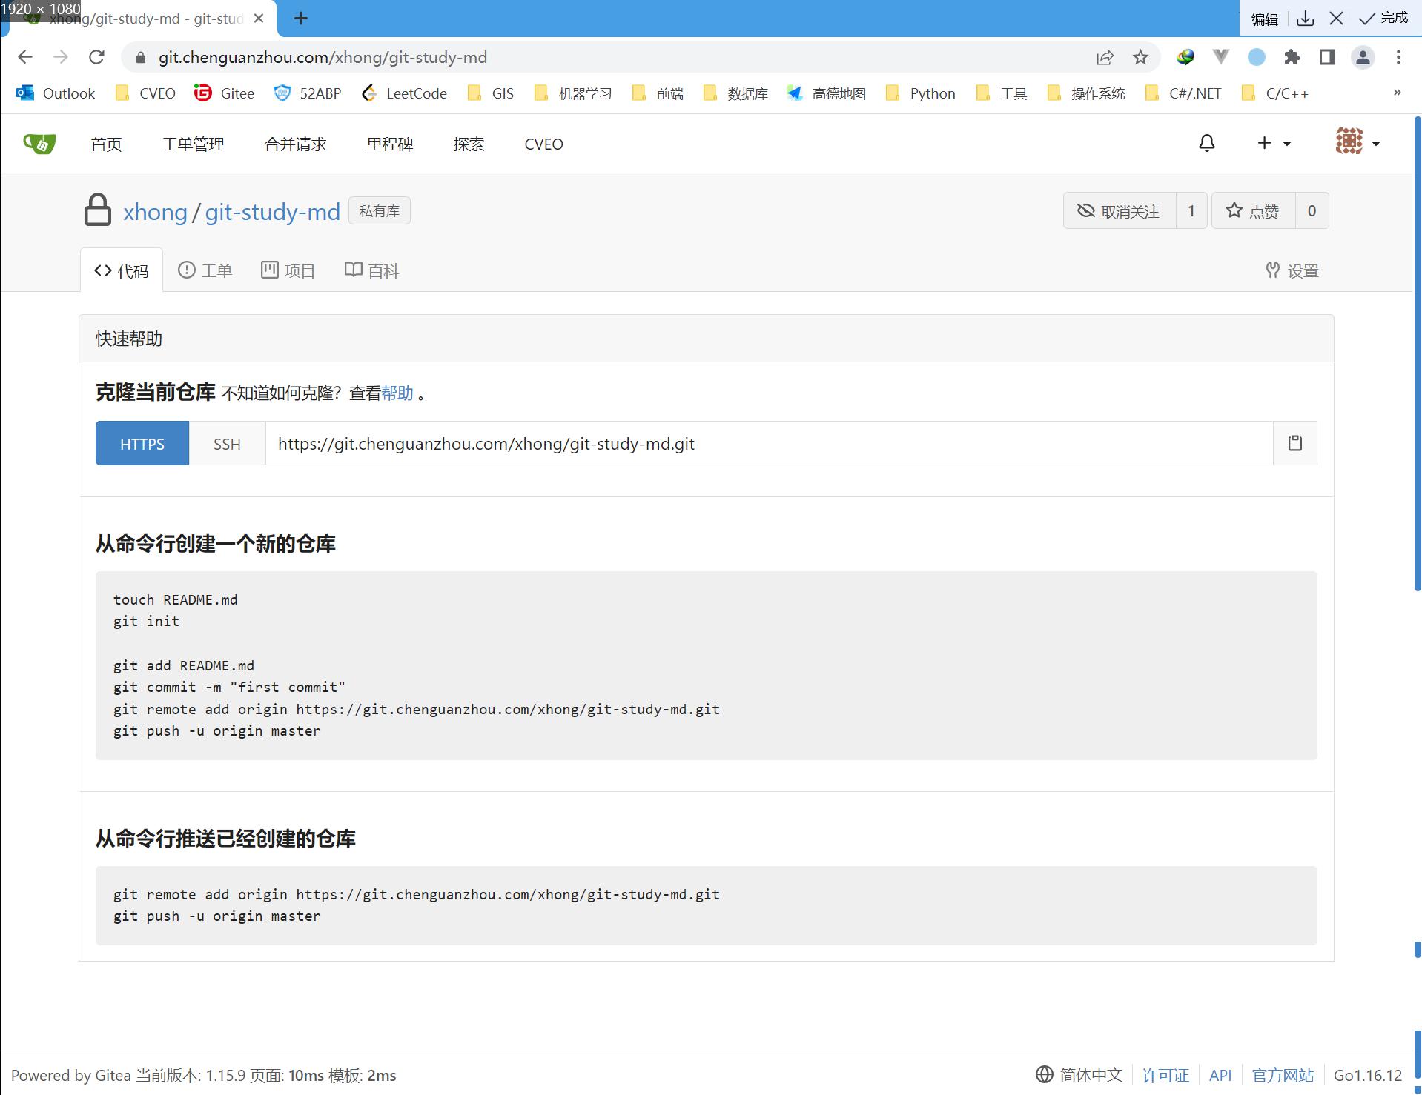Click the Gitea logo home icon
1422x1095 pixels.
point(39,144)
